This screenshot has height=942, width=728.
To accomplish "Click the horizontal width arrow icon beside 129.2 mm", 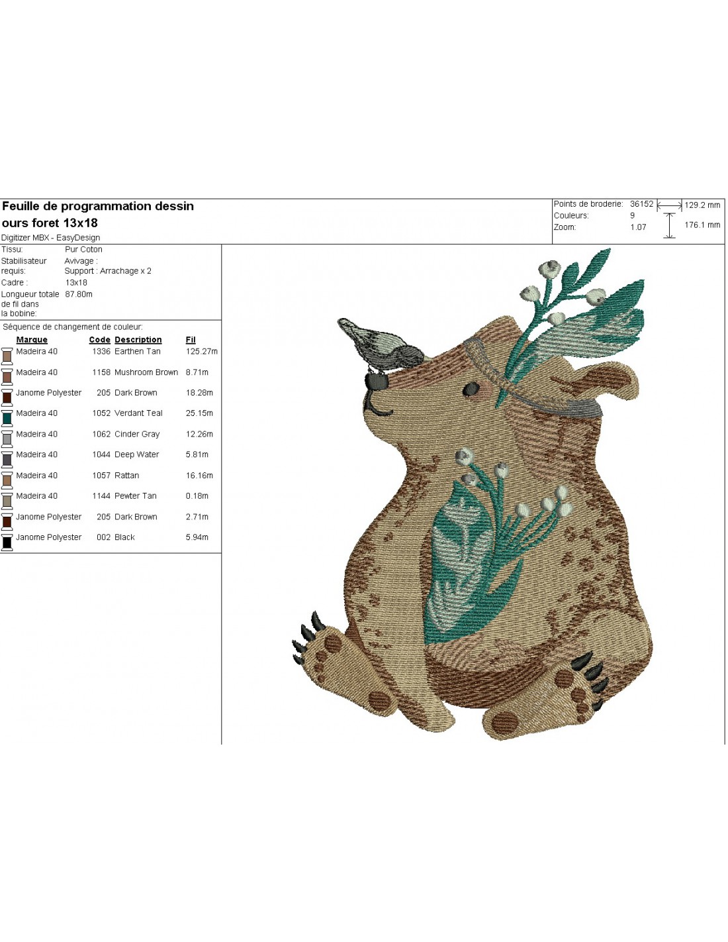I will pyautogui.click(x=669, y=205).
